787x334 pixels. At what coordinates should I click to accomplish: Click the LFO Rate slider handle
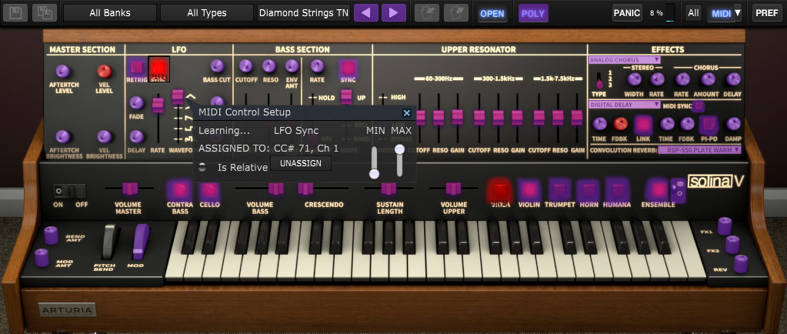pyautogui.click(x=158, y=105)
